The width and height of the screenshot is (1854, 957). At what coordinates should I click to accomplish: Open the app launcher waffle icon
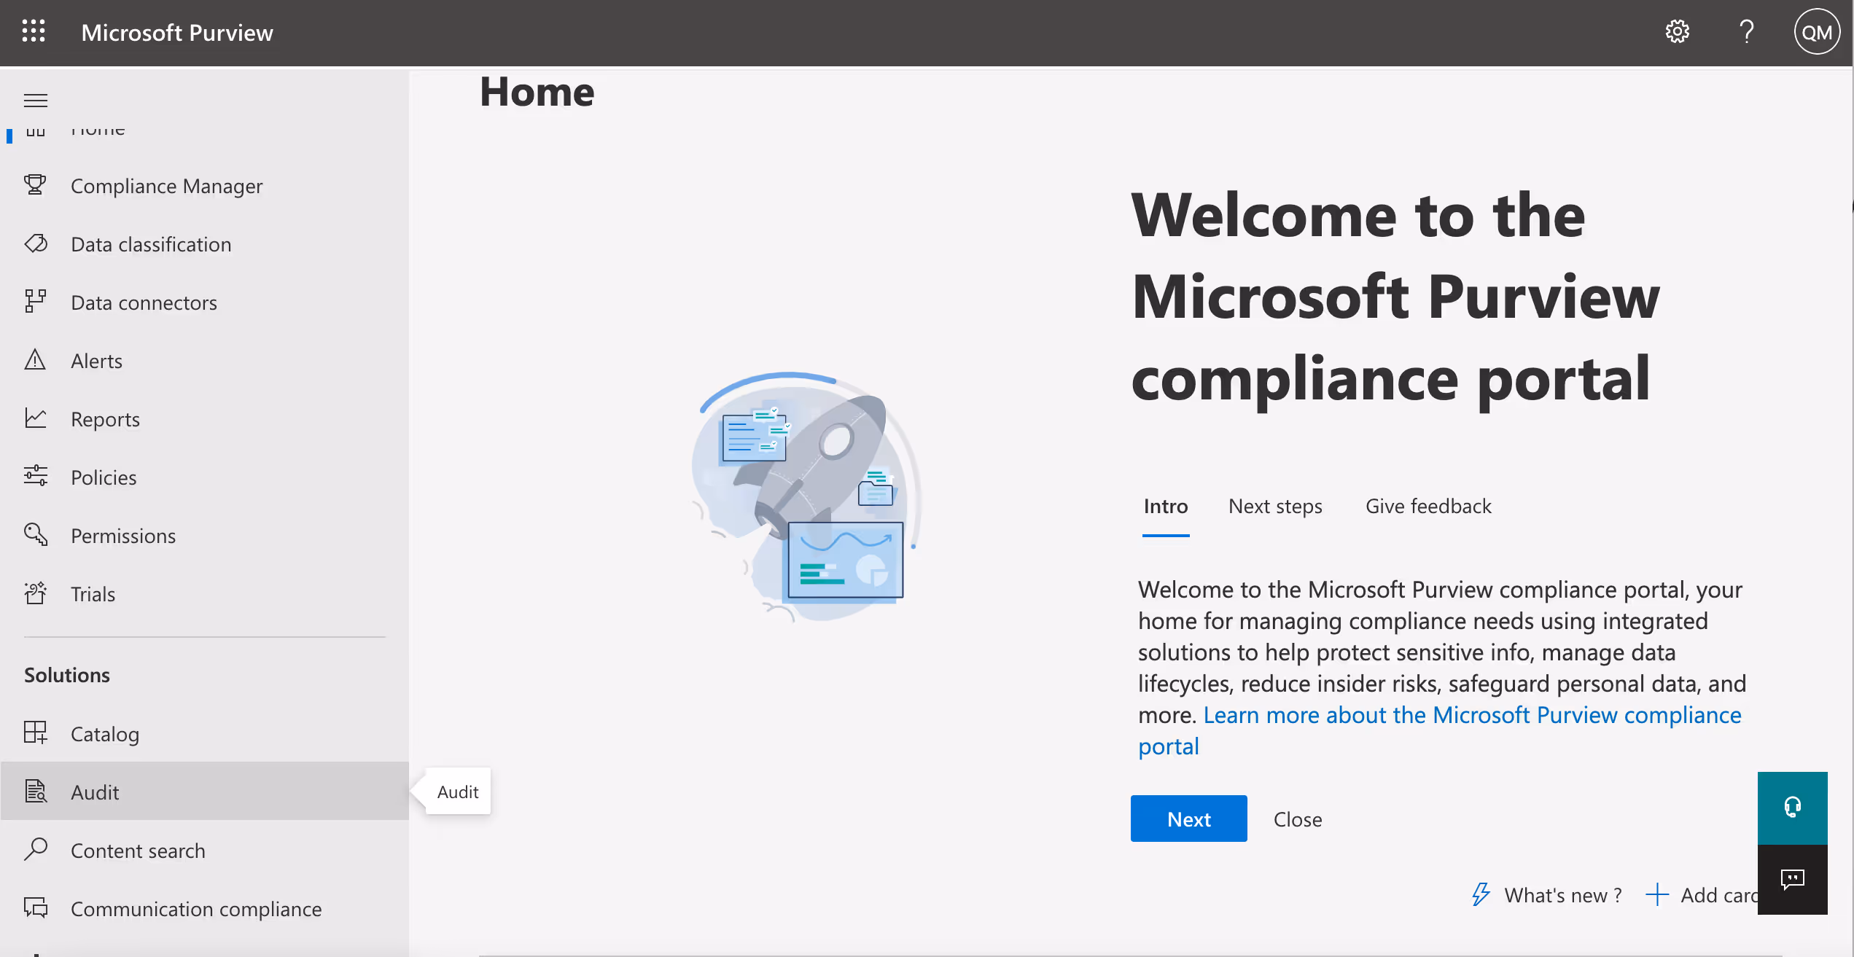tap(34, 32)
